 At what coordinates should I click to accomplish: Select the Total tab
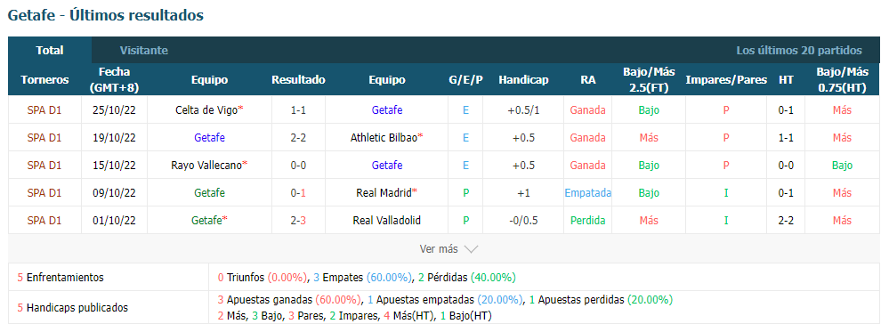click(50, 50)
